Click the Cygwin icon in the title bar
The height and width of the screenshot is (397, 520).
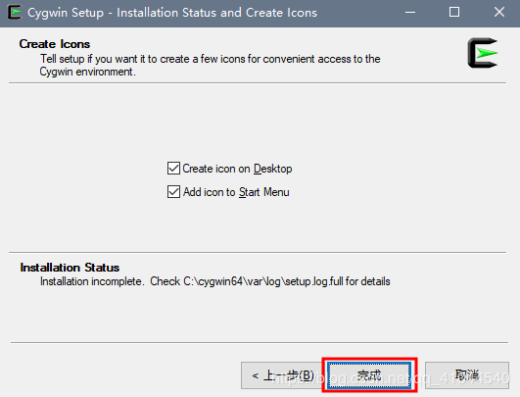(15, 13)
